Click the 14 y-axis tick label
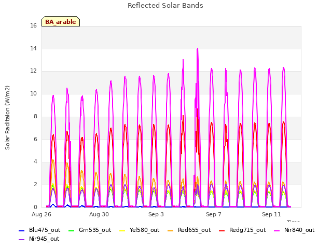The height and width of the screenshot is (249, 332). point(33,48)
